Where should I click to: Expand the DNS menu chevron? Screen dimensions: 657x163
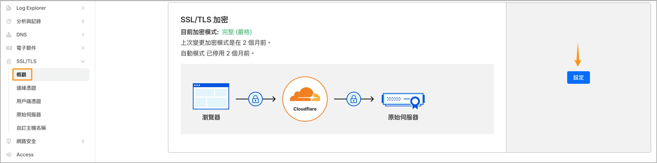click(83, 34)
